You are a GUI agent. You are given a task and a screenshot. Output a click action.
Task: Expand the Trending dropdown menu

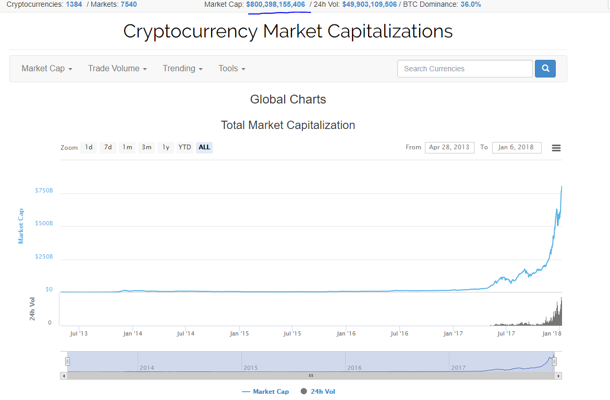pos(182,69)
